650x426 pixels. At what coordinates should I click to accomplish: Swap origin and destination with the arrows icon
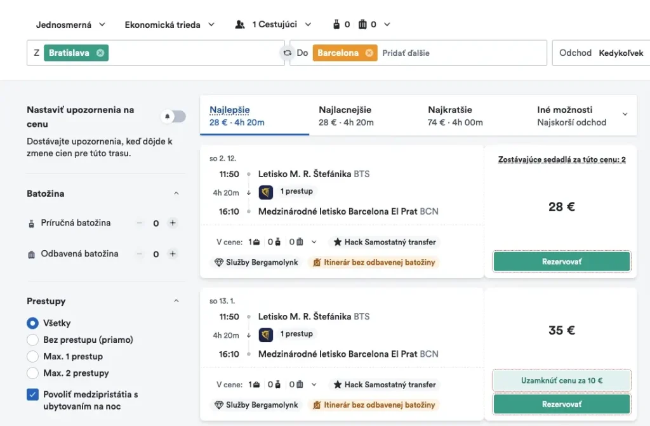point(288,53)
